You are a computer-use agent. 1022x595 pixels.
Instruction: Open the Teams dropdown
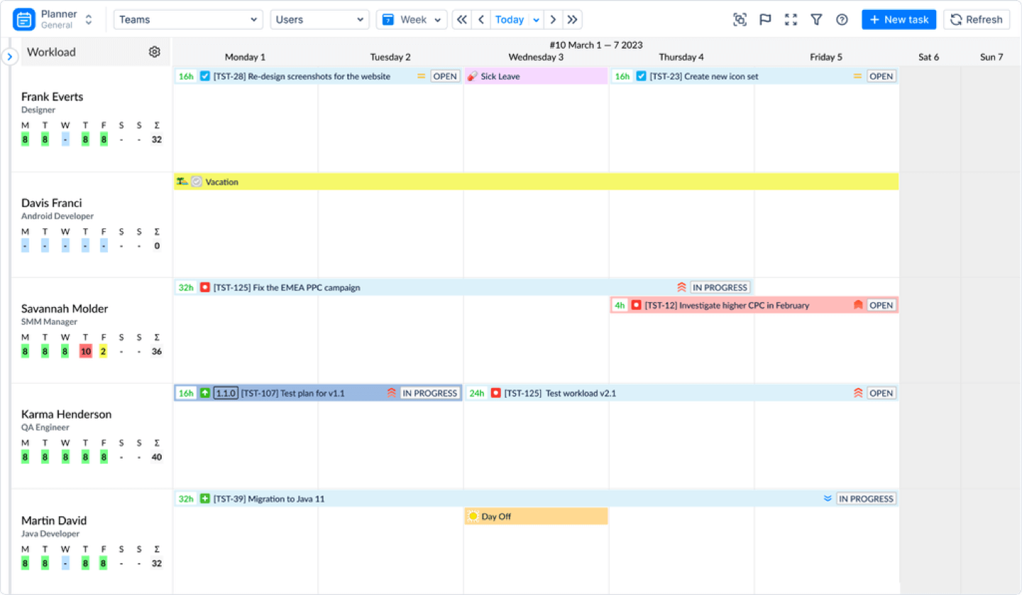coord(189,20)
